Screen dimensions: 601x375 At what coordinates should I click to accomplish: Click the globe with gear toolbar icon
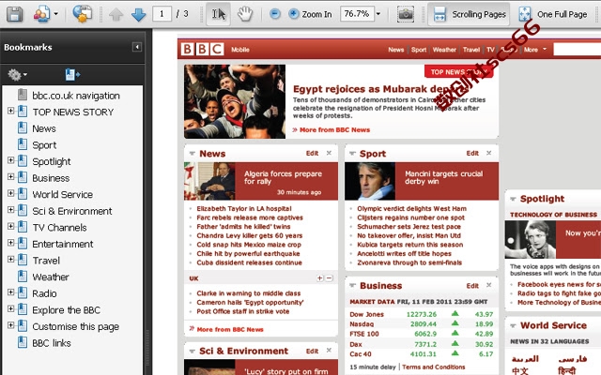tap(83, 14)
